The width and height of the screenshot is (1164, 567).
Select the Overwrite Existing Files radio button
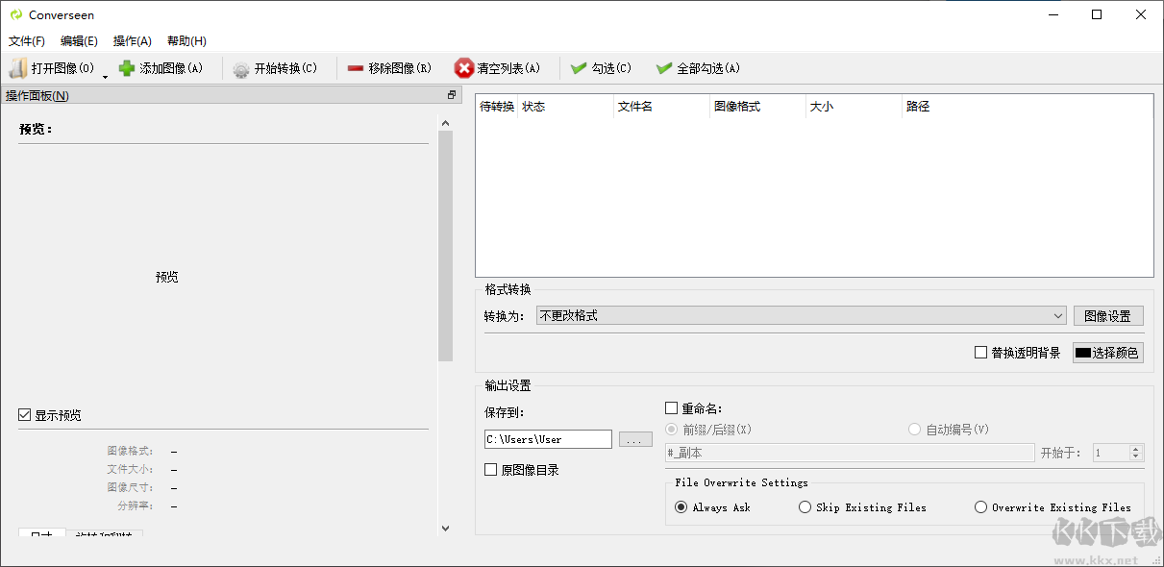coord(980,506)
